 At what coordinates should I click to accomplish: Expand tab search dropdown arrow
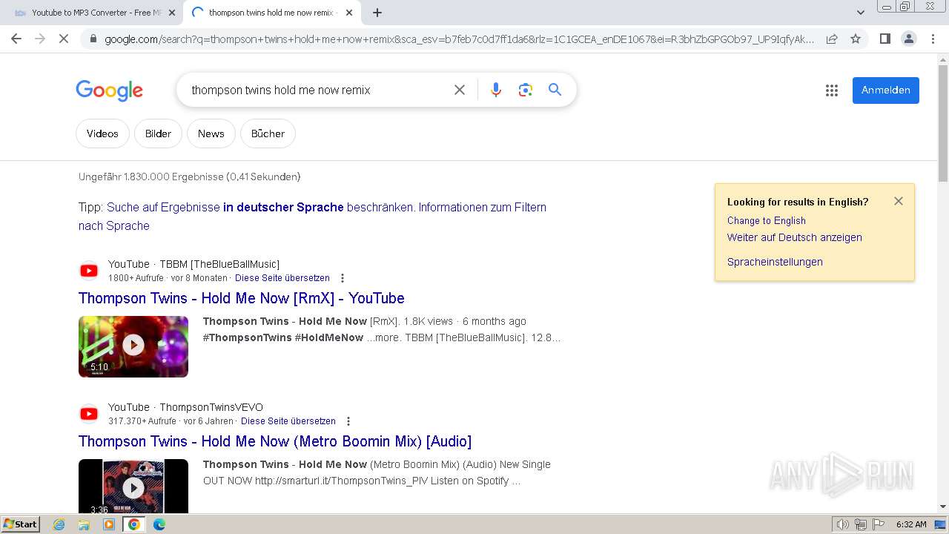[x=860, y=13]
